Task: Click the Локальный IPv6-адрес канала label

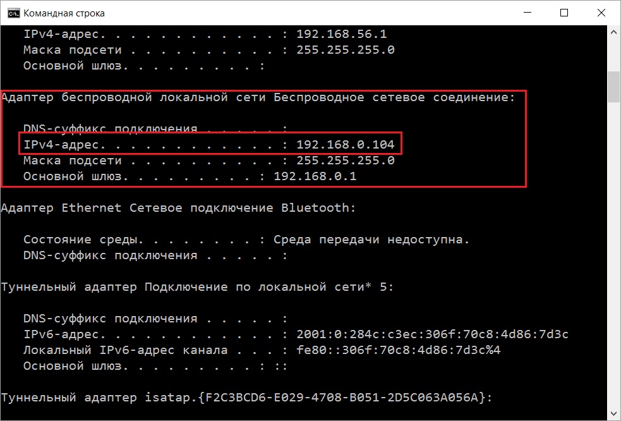Action: (125, 350)
